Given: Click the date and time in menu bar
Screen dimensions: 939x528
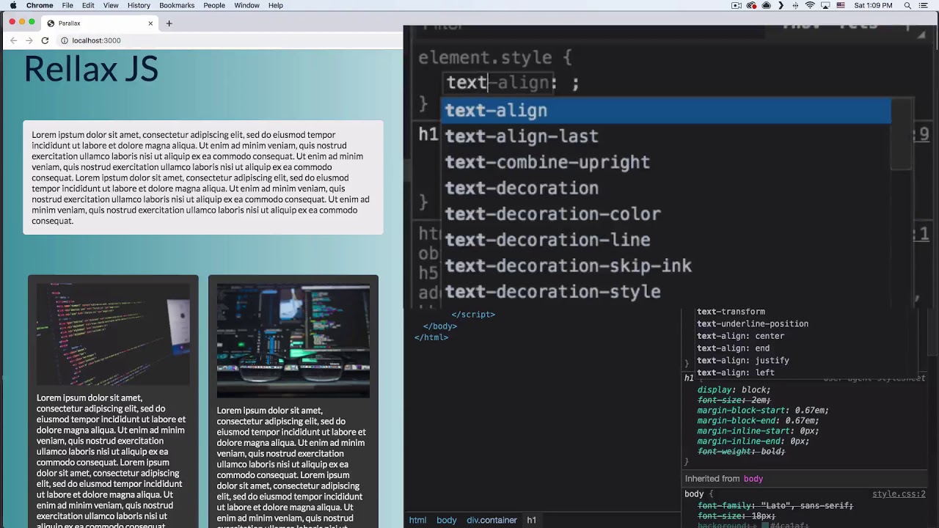Looking at the screenshot, I should coord(873,5).
